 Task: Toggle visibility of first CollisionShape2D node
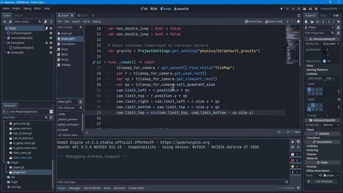51,33
